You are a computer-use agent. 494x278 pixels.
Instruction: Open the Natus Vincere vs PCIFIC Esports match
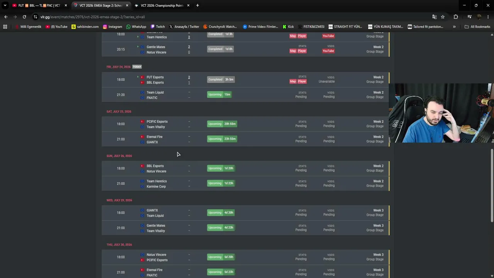[x=245, y=258]
